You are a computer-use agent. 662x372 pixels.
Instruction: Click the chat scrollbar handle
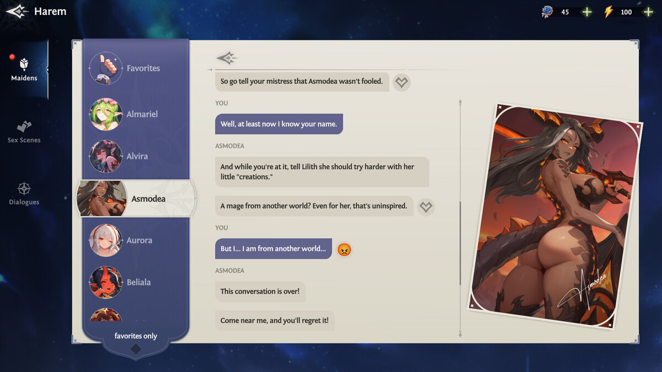click(x=460, y=242)
